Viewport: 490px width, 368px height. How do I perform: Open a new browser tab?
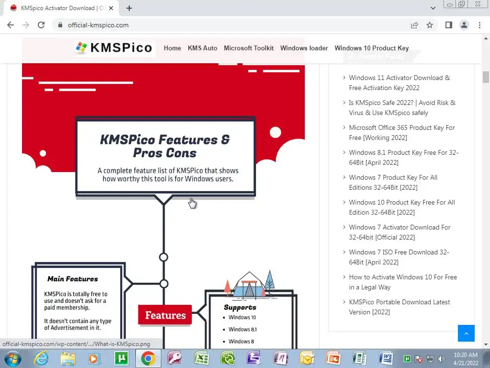pos(129,8)
